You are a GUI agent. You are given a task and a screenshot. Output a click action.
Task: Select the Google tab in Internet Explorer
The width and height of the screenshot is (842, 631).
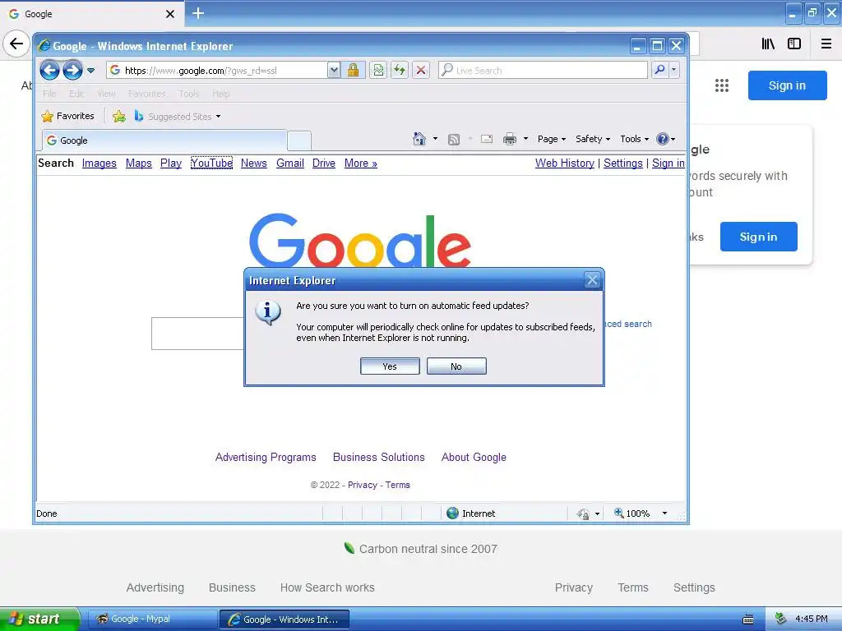[164, 140]
